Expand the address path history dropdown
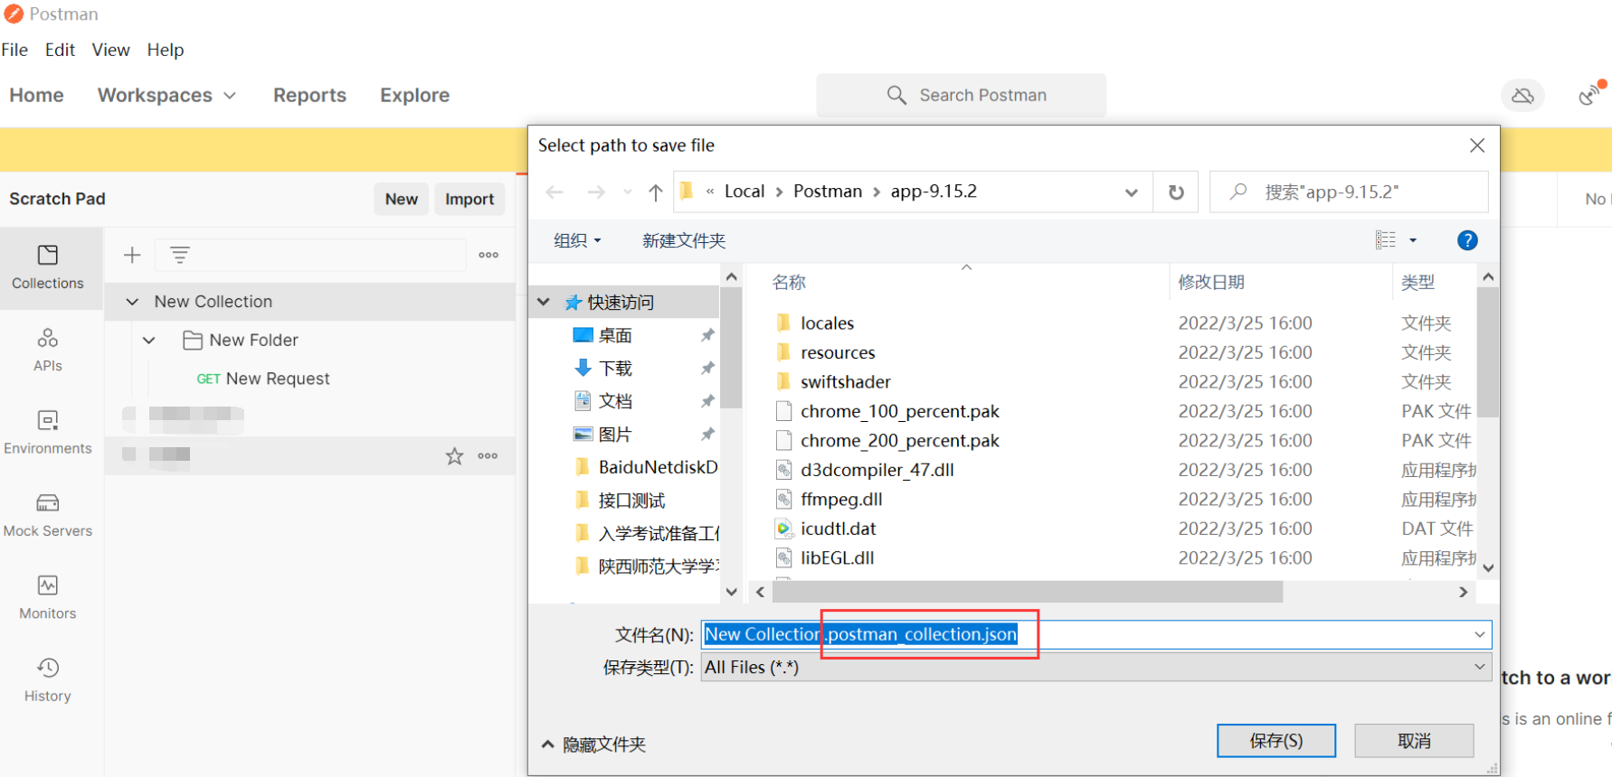Image resolution: width=1612 pixels, height=777 pixels. (1131, 192)
